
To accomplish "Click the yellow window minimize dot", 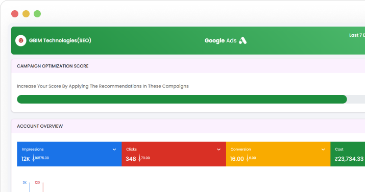I will tap(26, 14).
